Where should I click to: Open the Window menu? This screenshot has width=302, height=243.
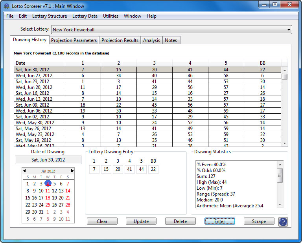tap(132, 16)
